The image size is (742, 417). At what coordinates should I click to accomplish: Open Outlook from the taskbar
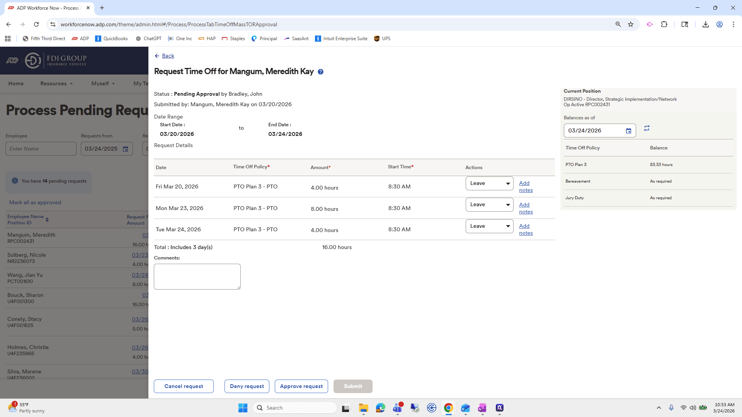coord(465,408)
